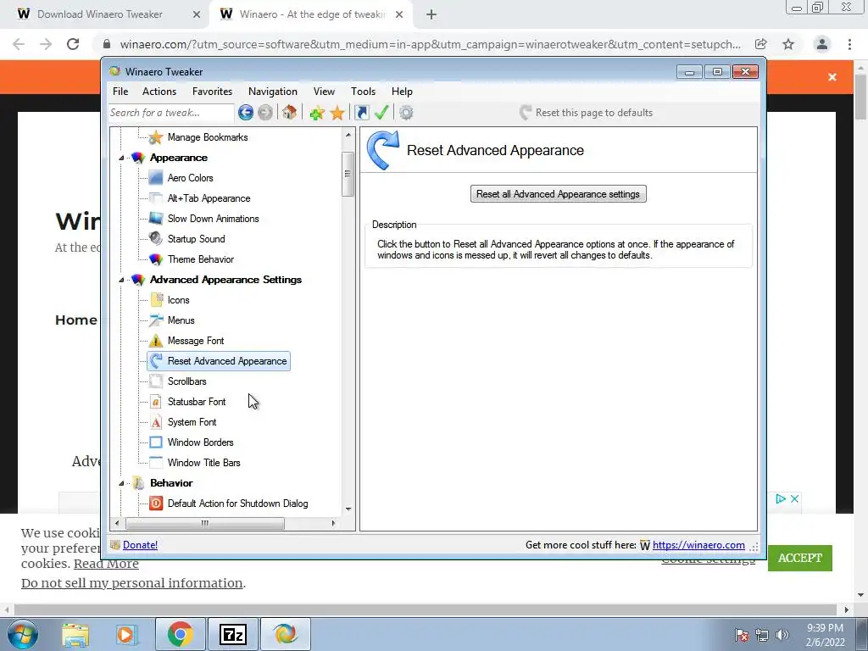The width and height of the screenshot is (868, 651).
Task: Click the Statusbar Font letter icon
Action: click(x=156, y=401)
